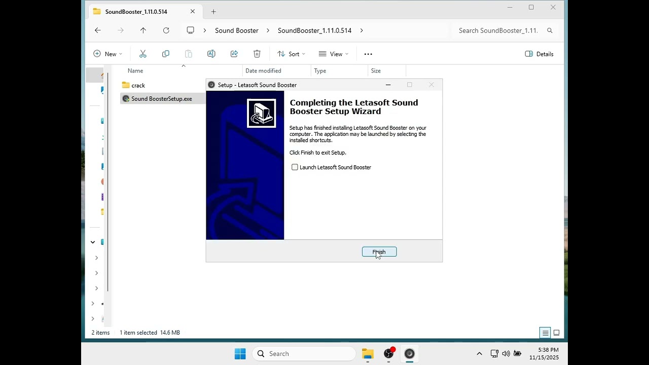Enable Launch Letasoft Sound Booster checkbox

click(295, 167)
